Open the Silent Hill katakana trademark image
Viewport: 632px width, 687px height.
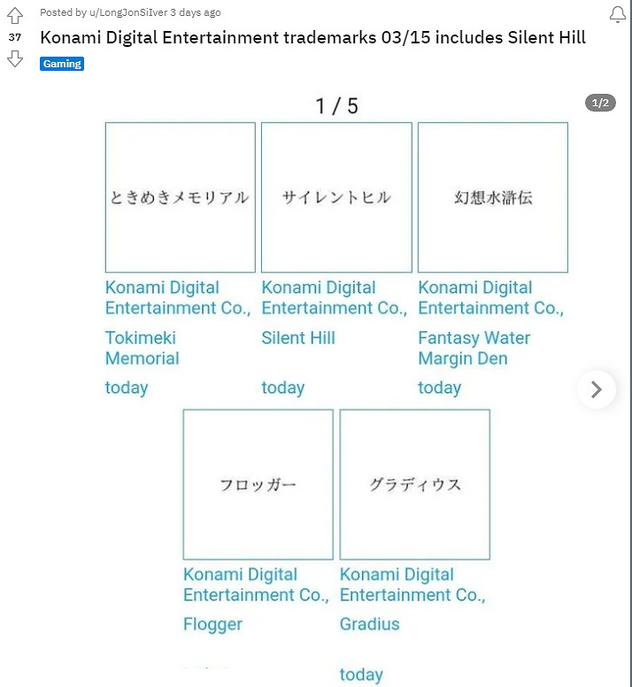[x=336, y=197]
